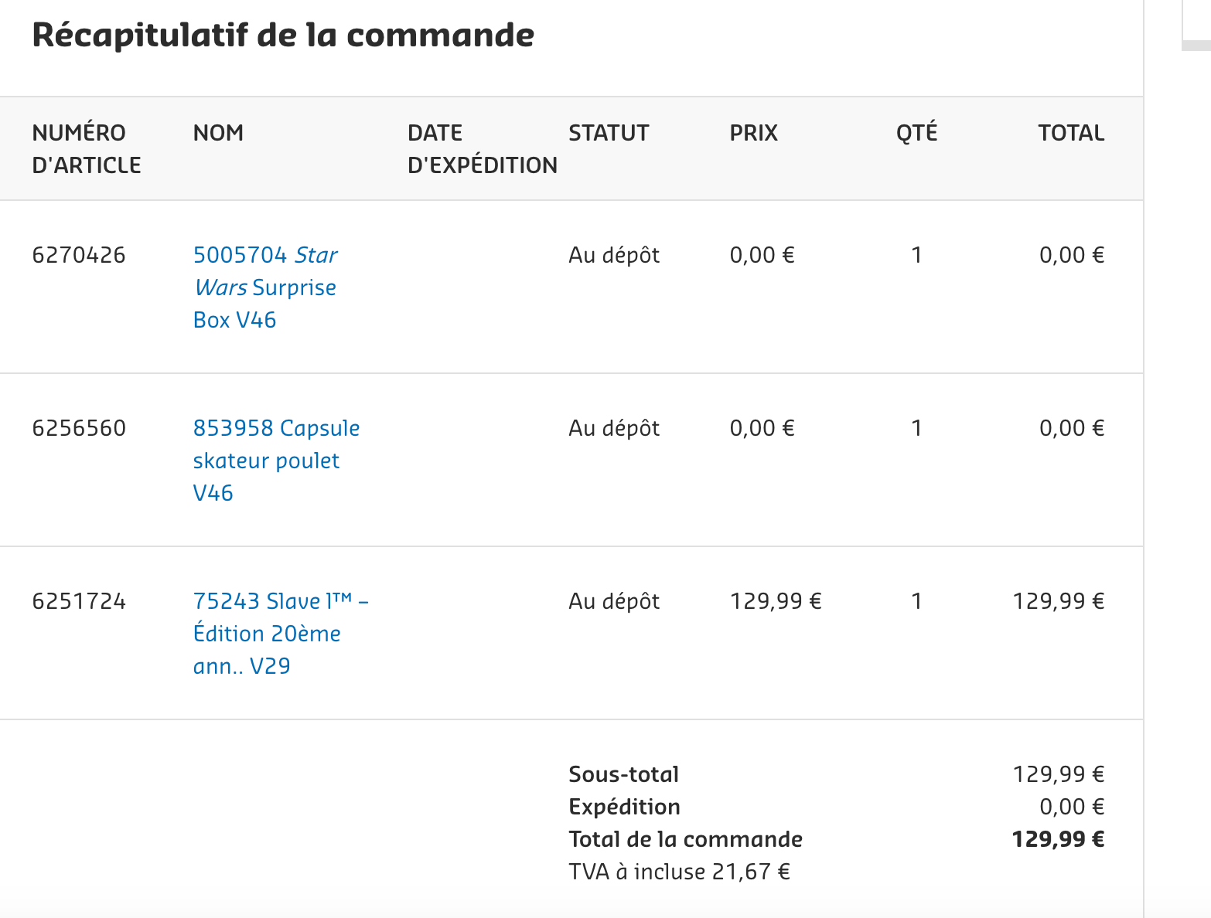This screenshot has height=918, width=1211.
Task: Click the bold order total amount
Action: (x=1058, y=839)
